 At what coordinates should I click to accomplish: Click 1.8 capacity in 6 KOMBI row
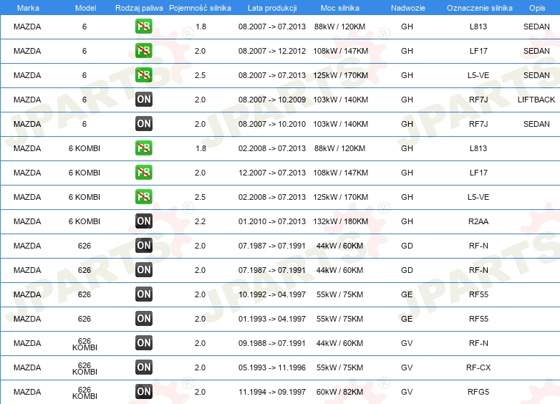pos(201,148)
